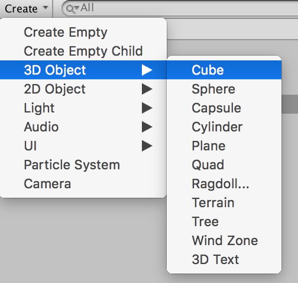
Task: Create a Wind Zone
Action: click(x=224, y=240)
